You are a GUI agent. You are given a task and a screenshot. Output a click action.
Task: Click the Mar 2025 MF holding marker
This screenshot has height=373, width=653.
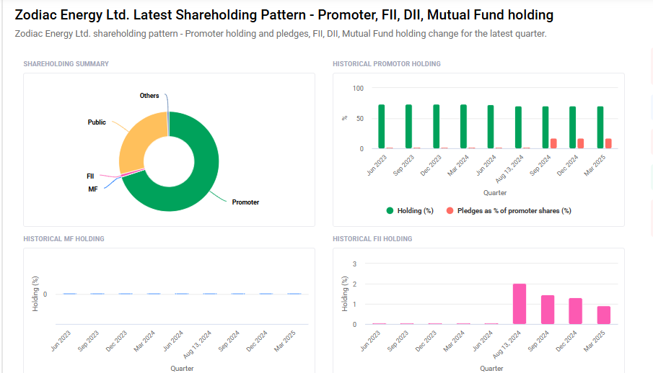click(294, 294)
